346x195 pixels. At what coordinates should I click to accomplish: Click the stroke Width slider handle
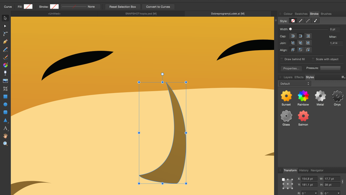coord(290,29)
